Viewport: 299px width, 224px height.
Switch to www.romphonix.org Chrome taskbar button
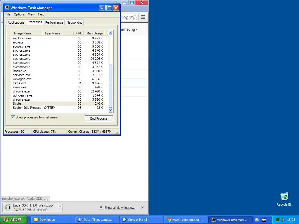(185, 220)
